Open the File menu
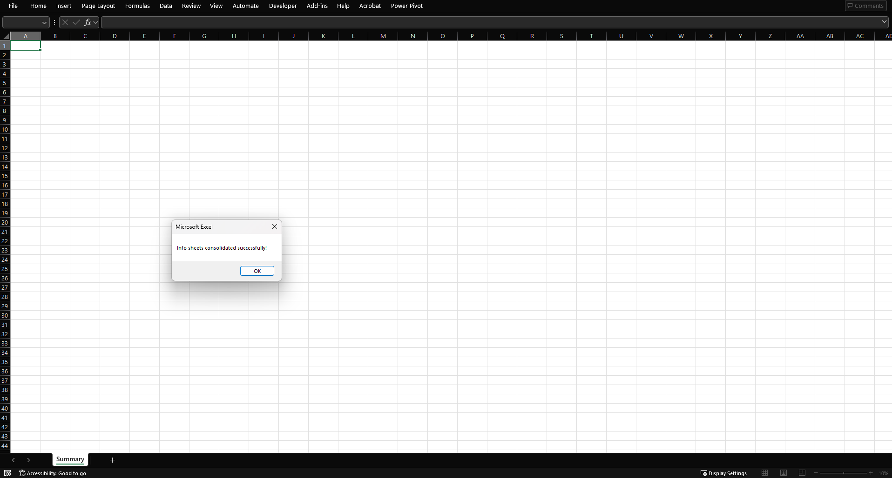The width and height of the screenshot is (892, 478). pos(13,6)
